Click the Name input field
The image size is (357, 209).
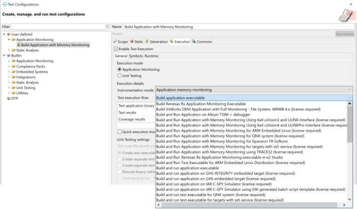tap(239, 26)
